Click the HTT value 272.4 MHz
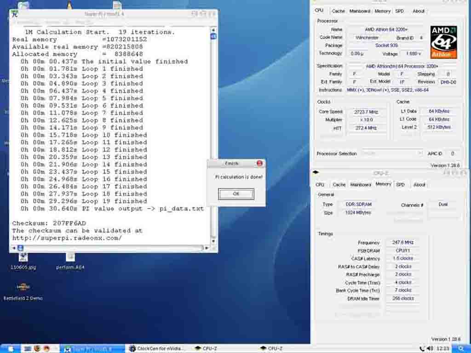This screenshot has width=471, height=353. [x=366, y=128]
